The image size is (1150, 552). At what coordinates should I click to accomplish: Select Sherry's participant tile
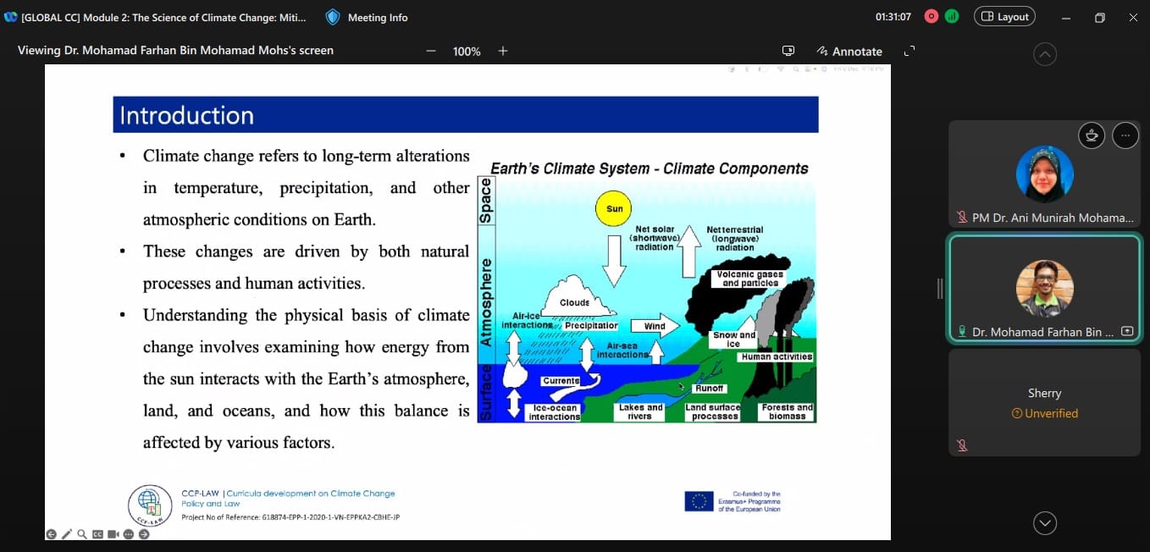pyautogui.click(x=1044, y=403)
